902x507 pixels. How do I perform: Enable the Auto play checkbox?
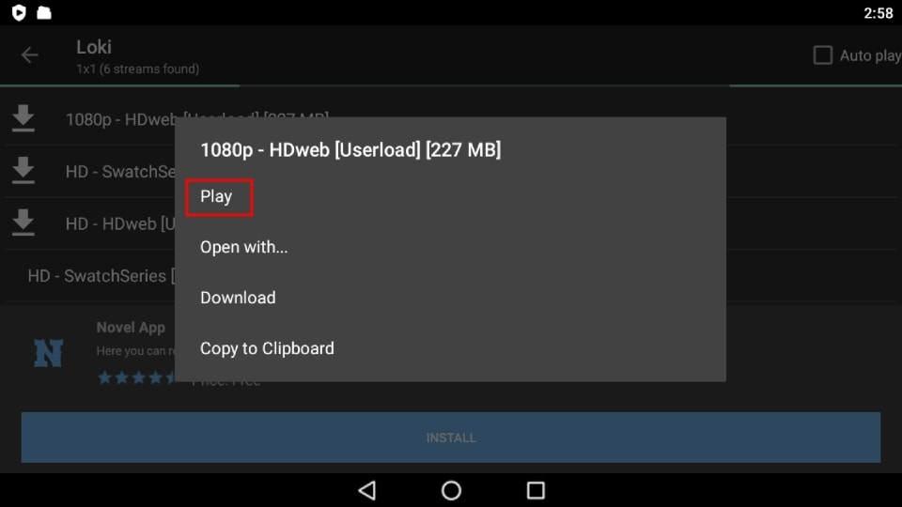point(823,55)
